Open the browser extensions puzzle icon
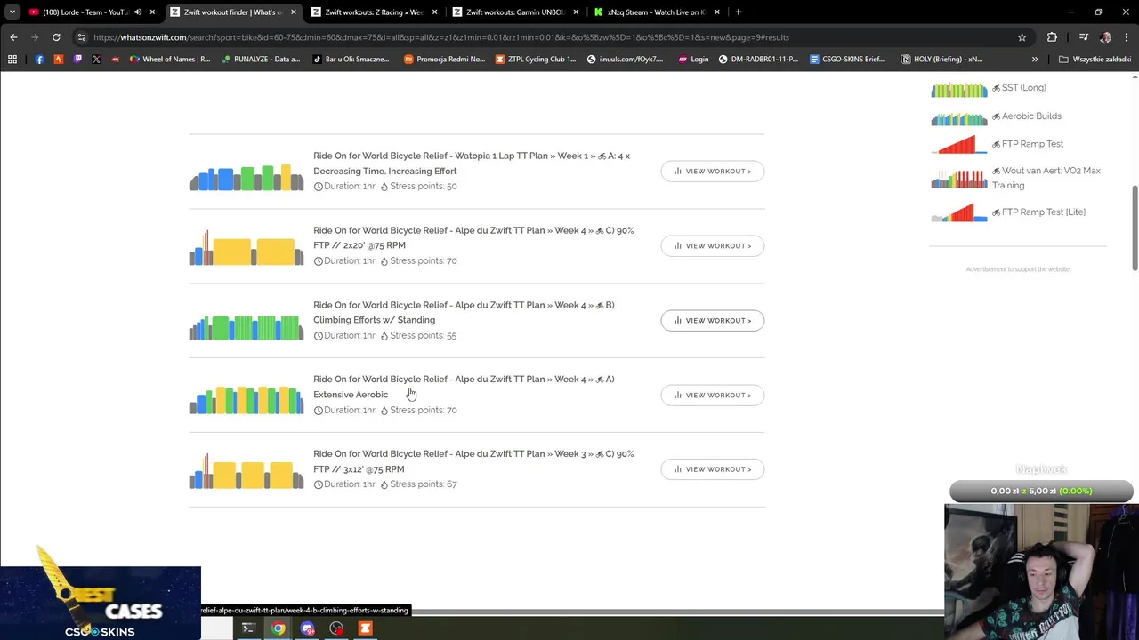 tap(1052, 37)
